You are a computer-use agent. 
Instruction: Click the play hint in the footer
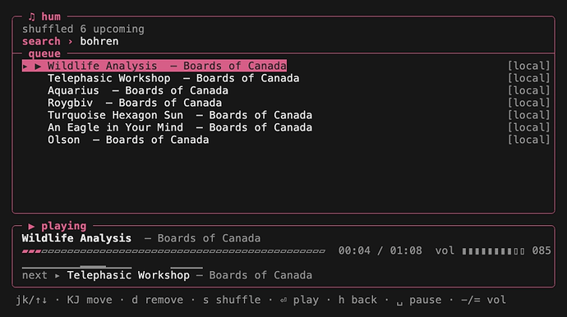299,300
